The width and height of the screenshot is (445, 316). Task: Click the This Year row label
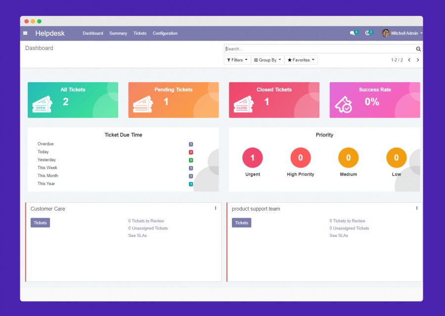(x=46, y=183)
